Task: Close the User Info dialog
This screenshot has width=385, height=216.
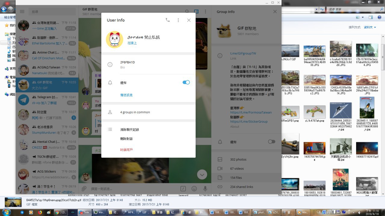Action: pyautogui.click(x=189, y=20)
